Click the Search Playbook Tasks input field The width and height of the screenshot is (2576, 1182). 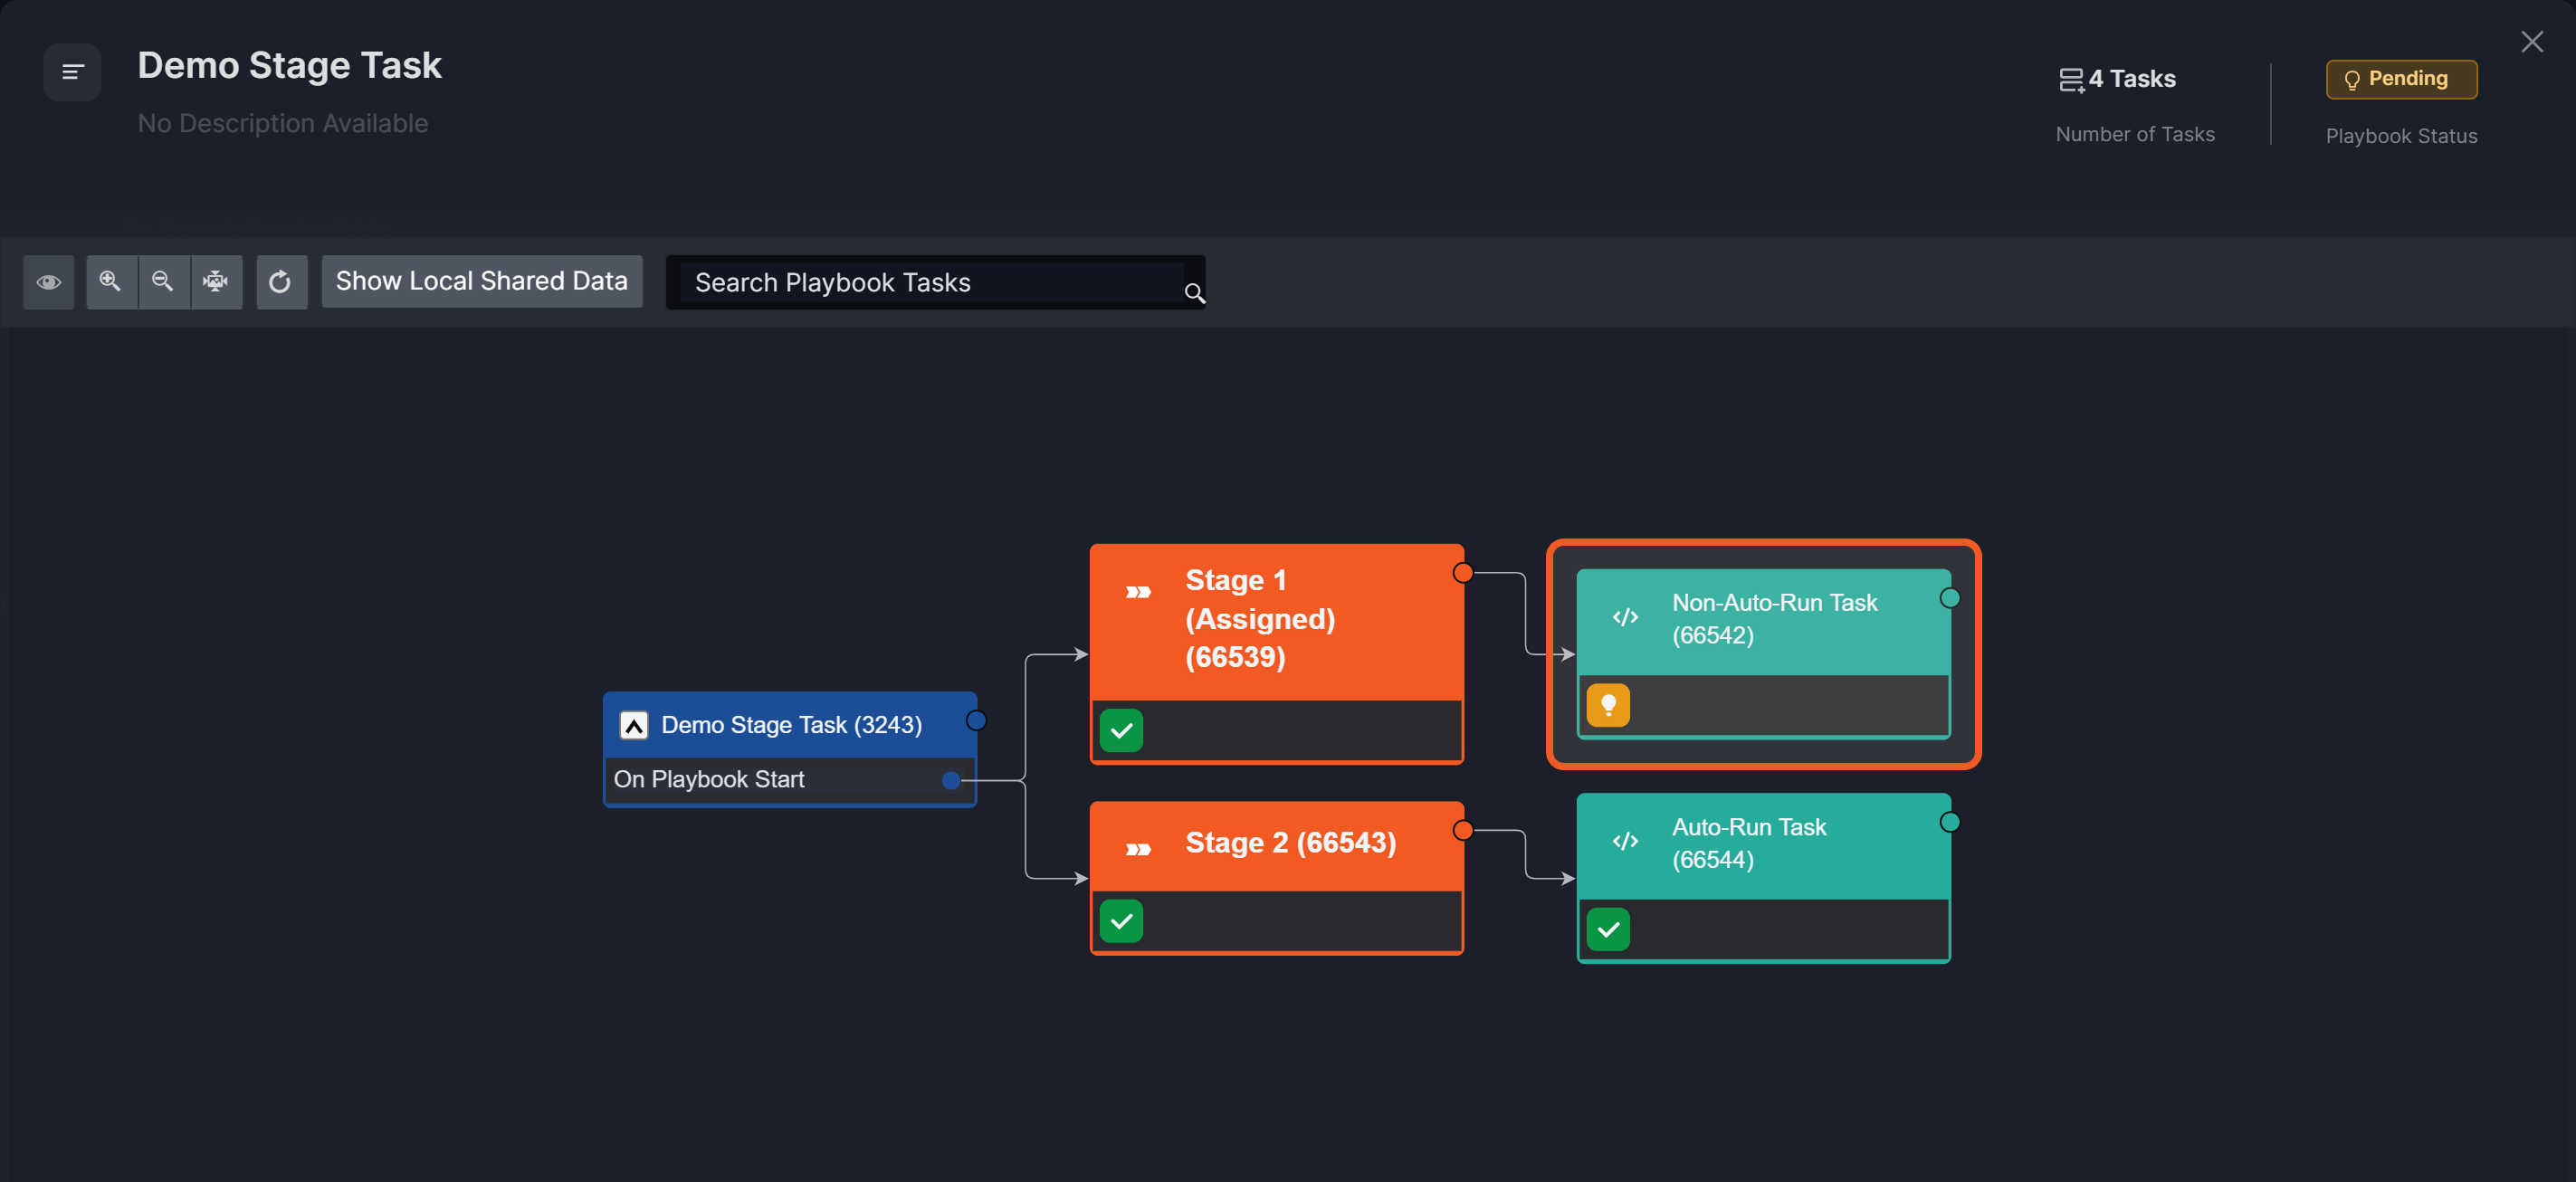point(930,283)
